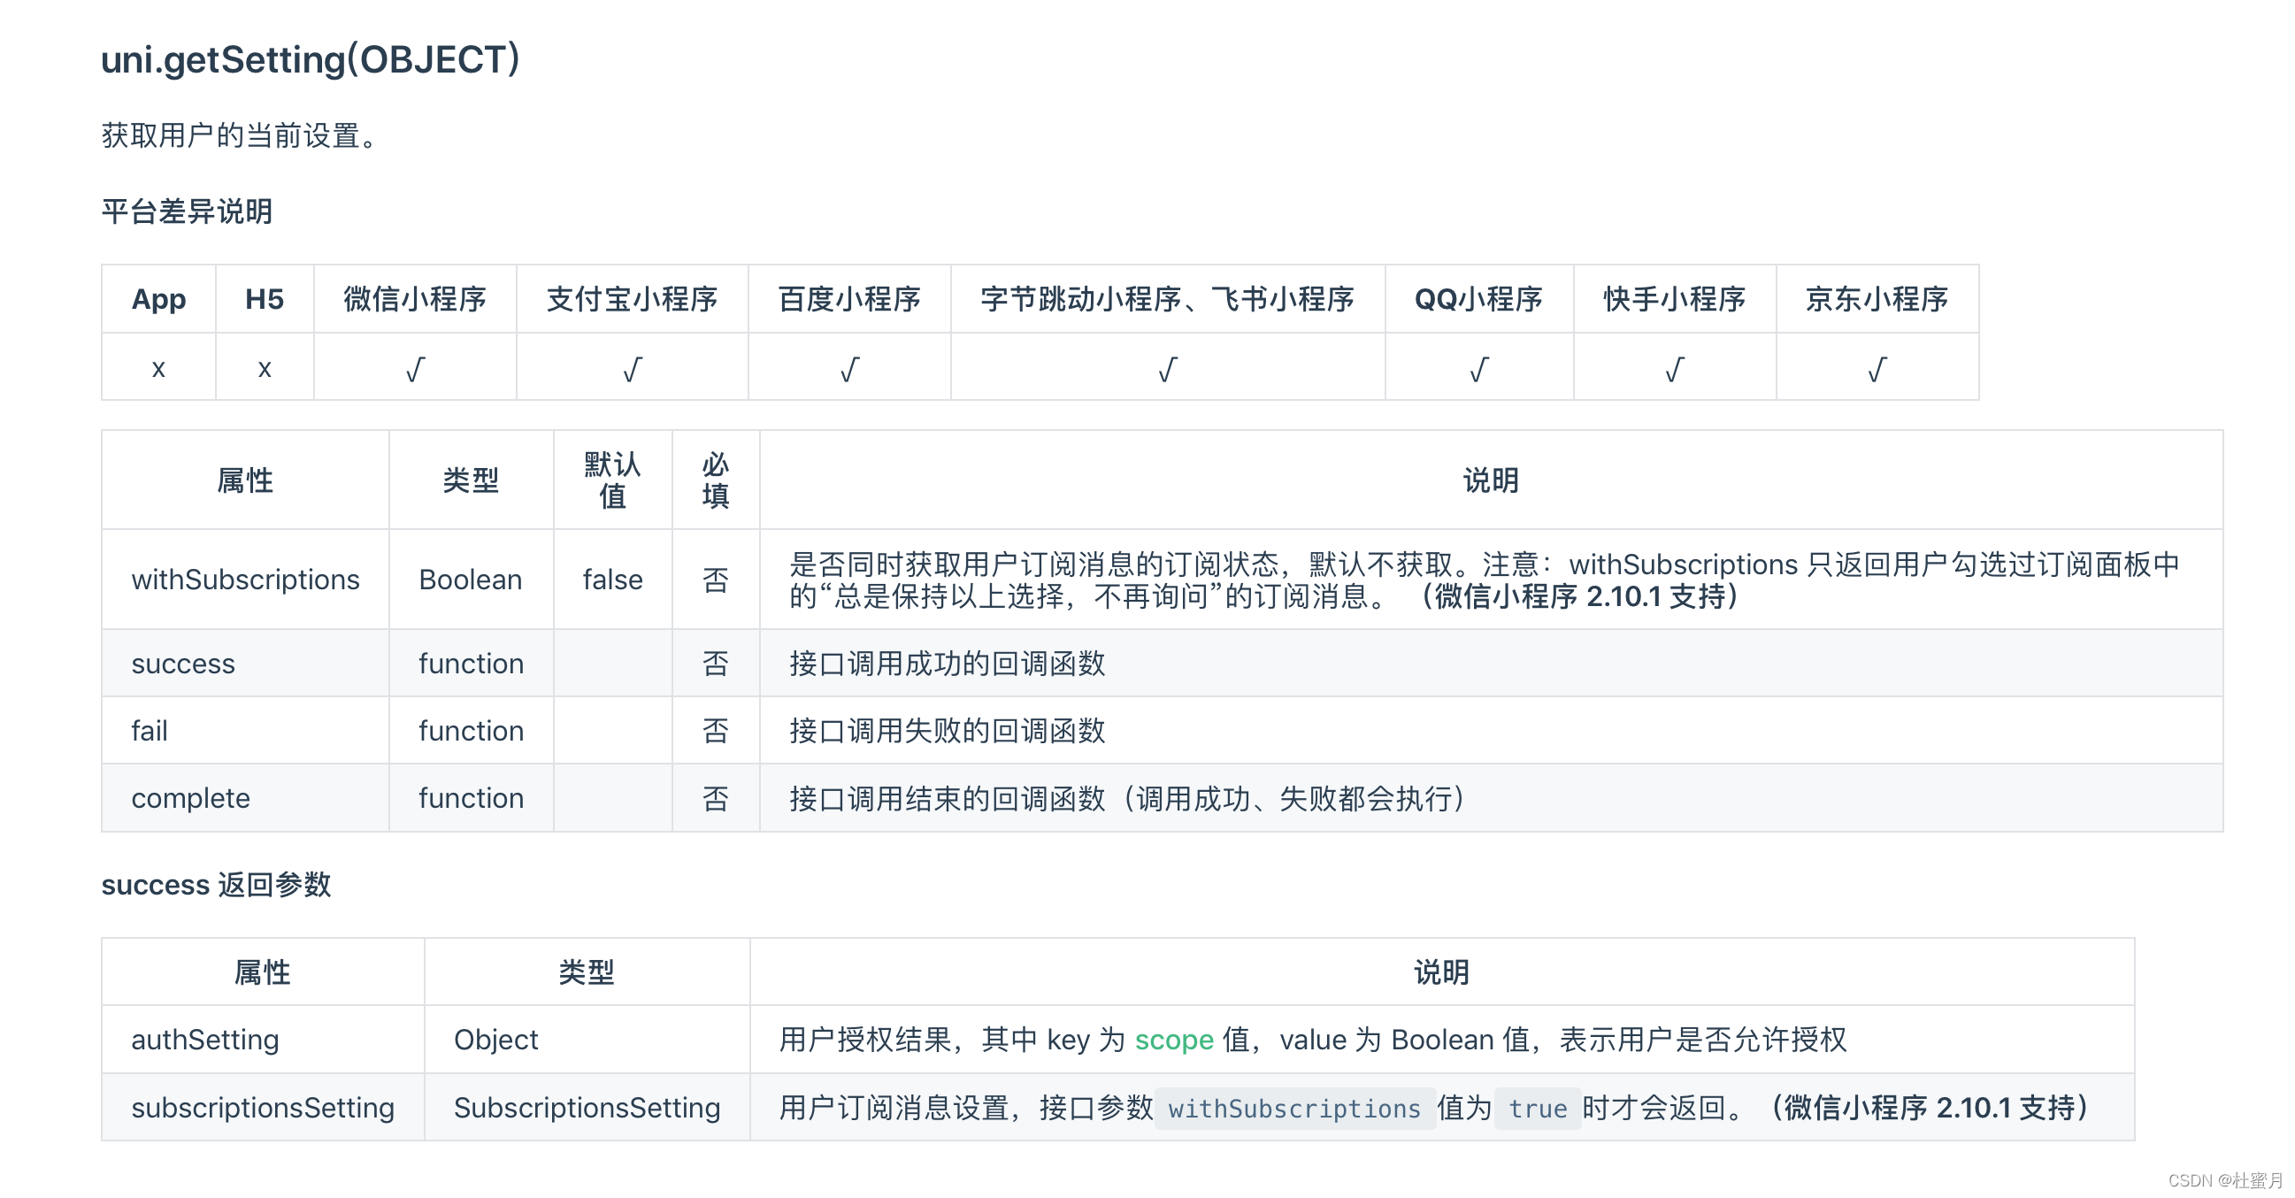The image size is (2295, 1198).
Task: Click the H5 column header
Action: (264, 299)
